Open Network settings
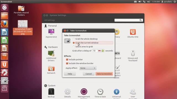 point(51,70)
